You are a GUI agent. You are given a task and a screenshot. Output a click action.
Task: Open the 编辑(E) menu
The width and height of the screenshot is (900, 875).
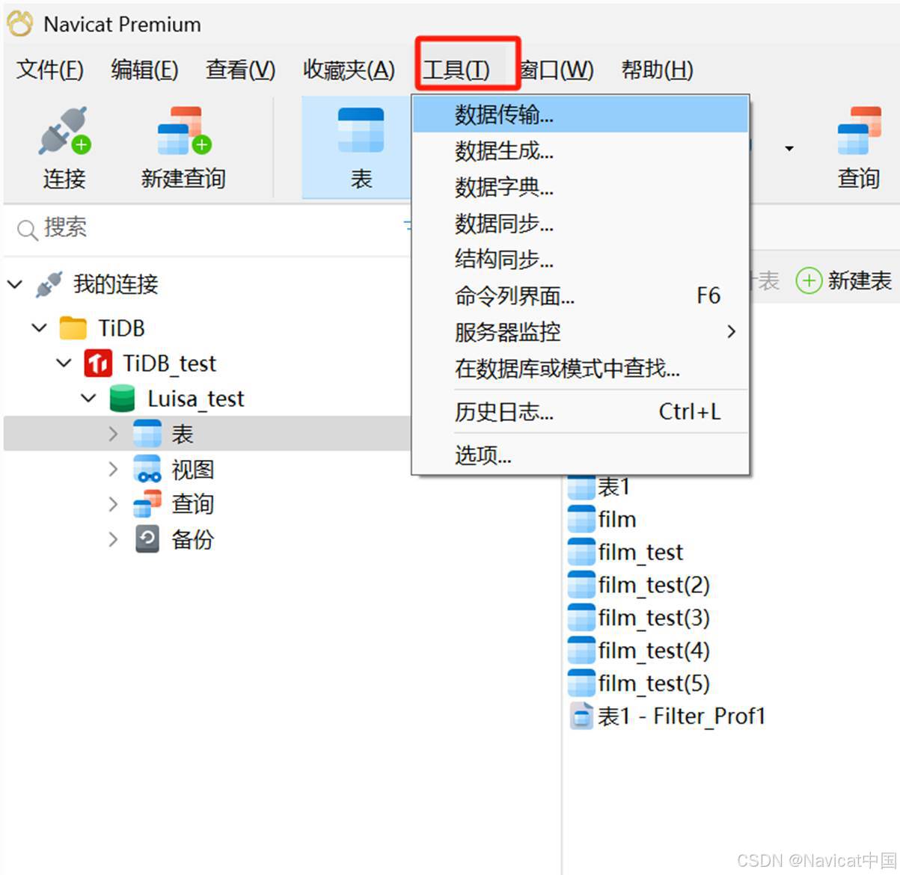point(144,70)
